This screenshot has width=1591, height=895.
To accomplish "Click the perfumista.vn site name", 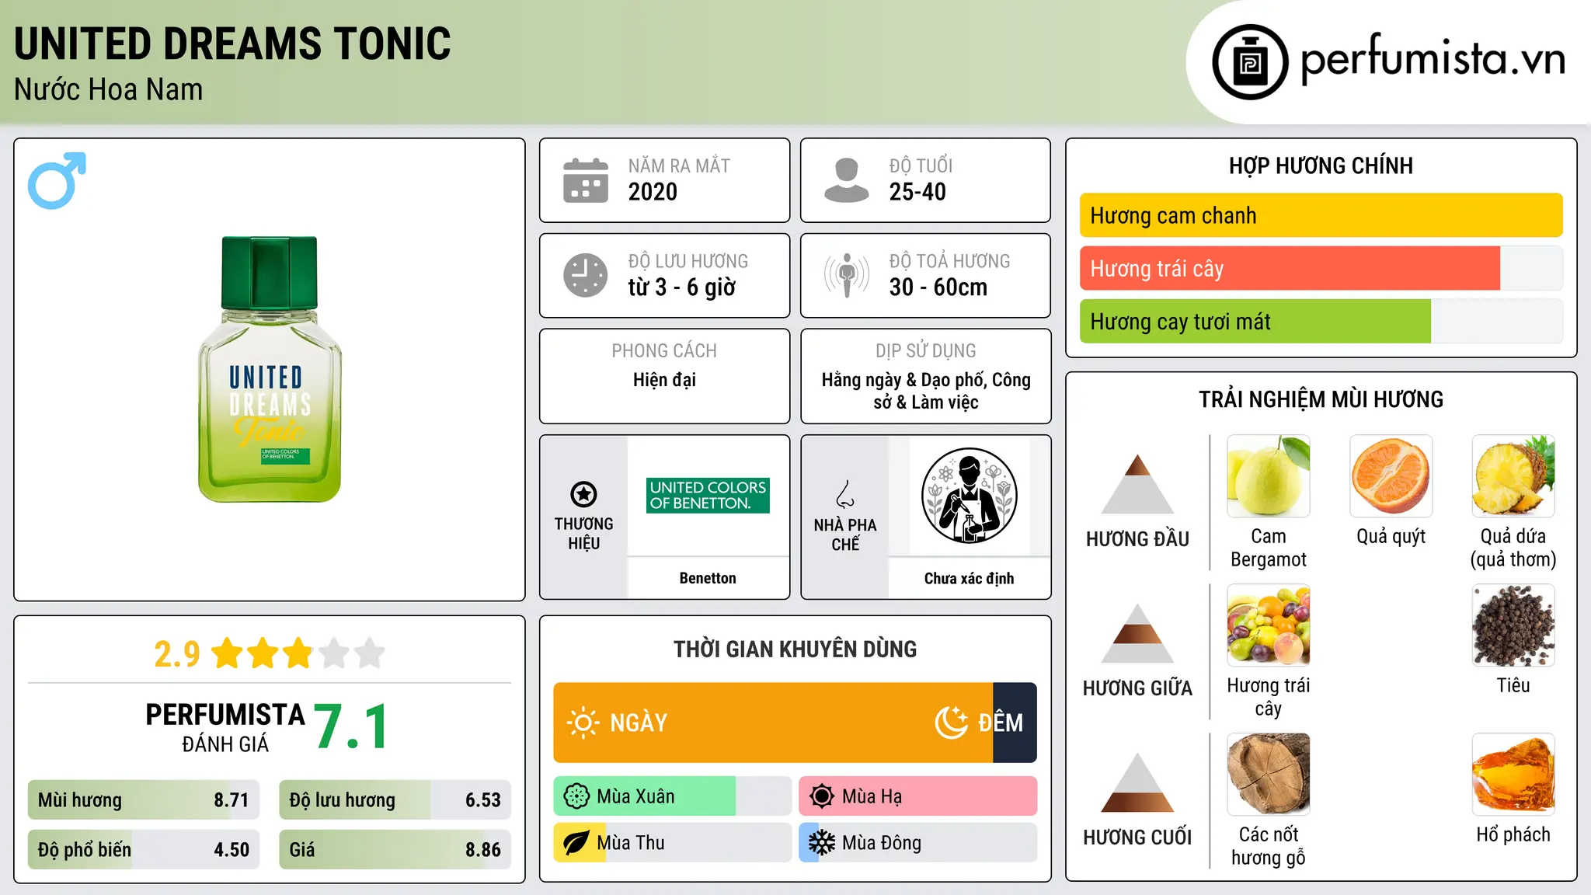I will 1433,59.
